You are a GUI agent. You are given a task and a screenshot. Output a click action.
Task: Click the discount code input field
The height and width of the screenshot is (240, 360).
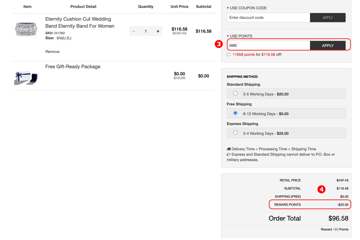coord(268,18)
